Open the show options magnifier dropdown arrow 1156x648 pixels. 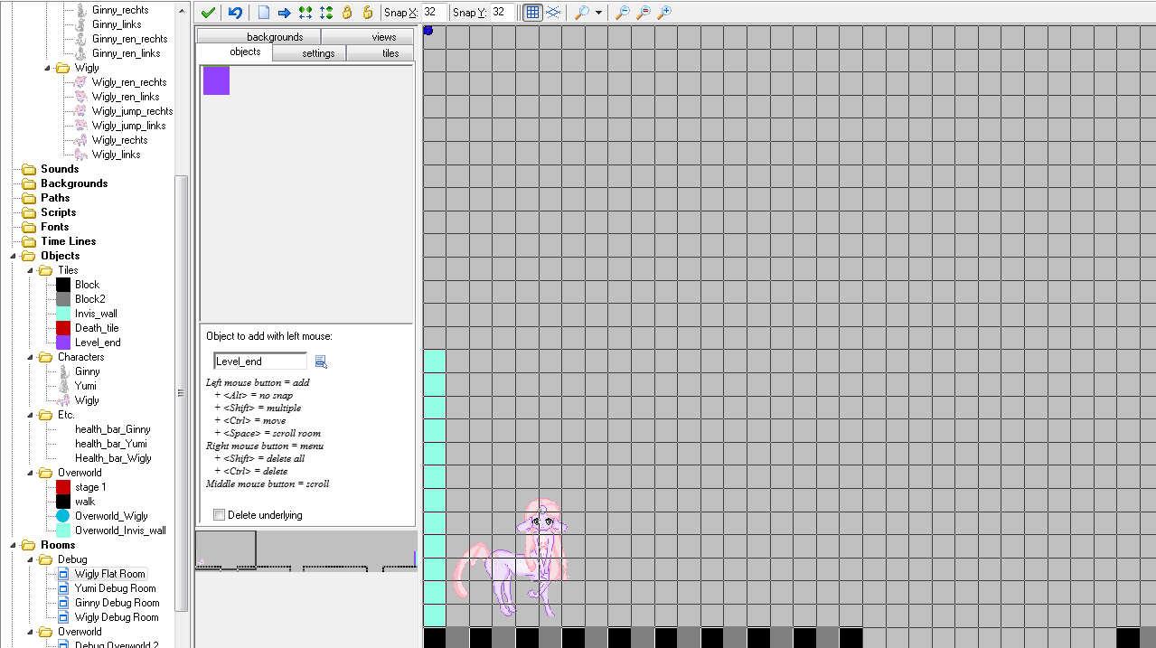[598, 13]
